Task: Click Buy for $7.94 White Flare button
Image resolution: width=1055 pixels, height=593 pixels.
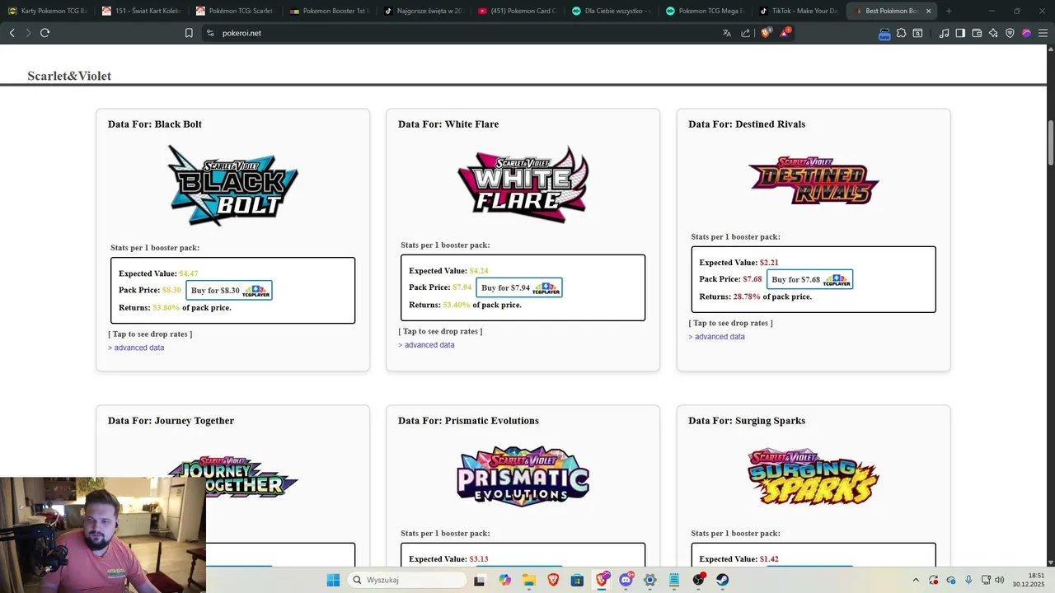Action: click(x=519, y=287)
